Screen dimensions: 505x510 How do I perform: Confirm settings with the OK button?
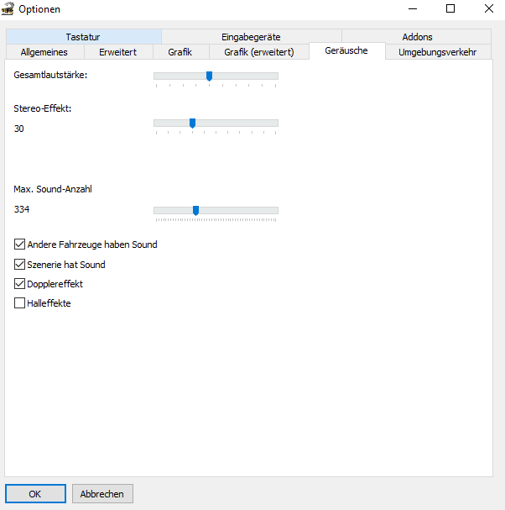35,494
